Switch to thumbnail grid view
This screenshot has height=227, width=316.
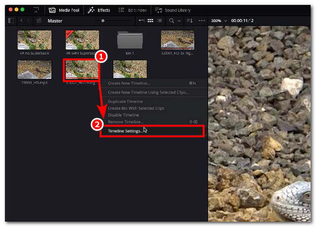[x=150, y=21]
